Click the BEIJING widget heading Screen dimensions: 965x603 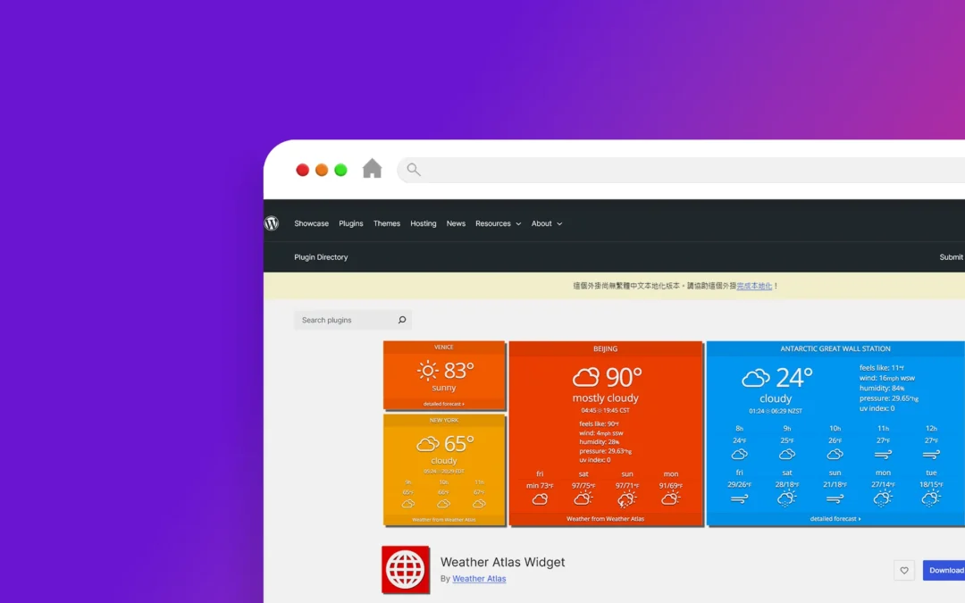[x=606, y=349]
